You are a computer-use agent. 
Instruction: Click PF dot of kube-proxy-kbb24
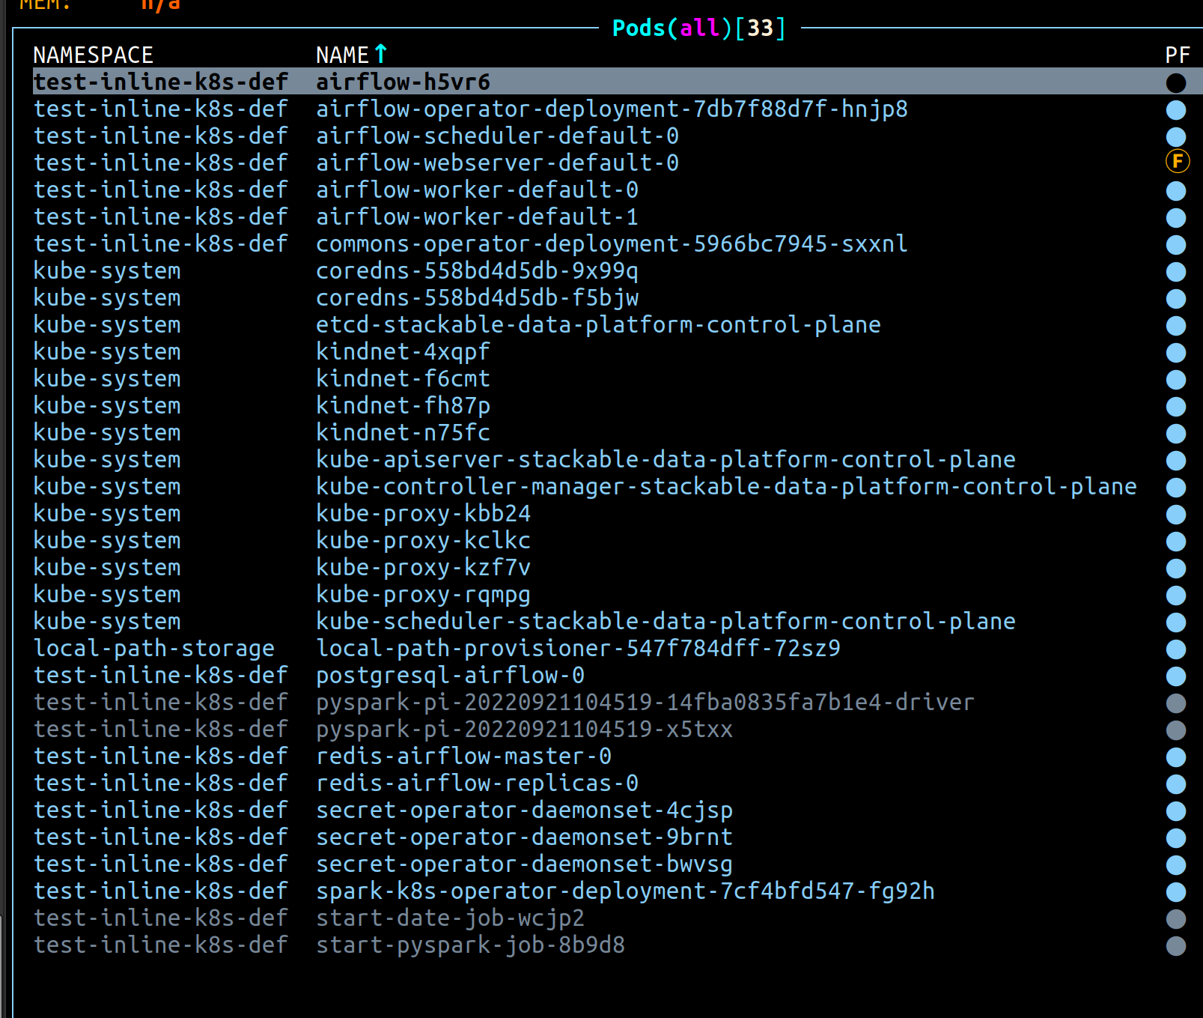1176,515
